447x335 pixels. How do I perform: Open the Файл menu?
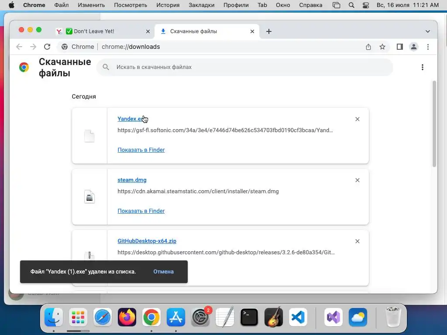61,5
